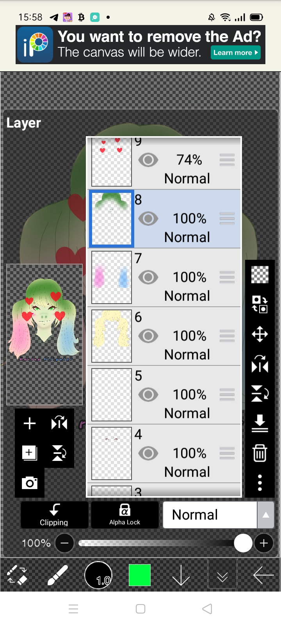Image resolution: width=281 pixels, height=626 pixels.
Task: Select the Brush tool in bottom bar
Action: tap(57, 575)
